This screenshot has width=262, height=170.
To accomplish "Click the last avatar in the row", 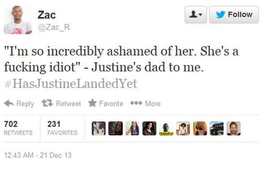I will pyautogui.click(x=234, y=128).
